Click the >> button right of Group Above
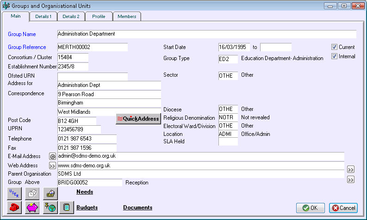367x220 pixels. click(351, 179)
